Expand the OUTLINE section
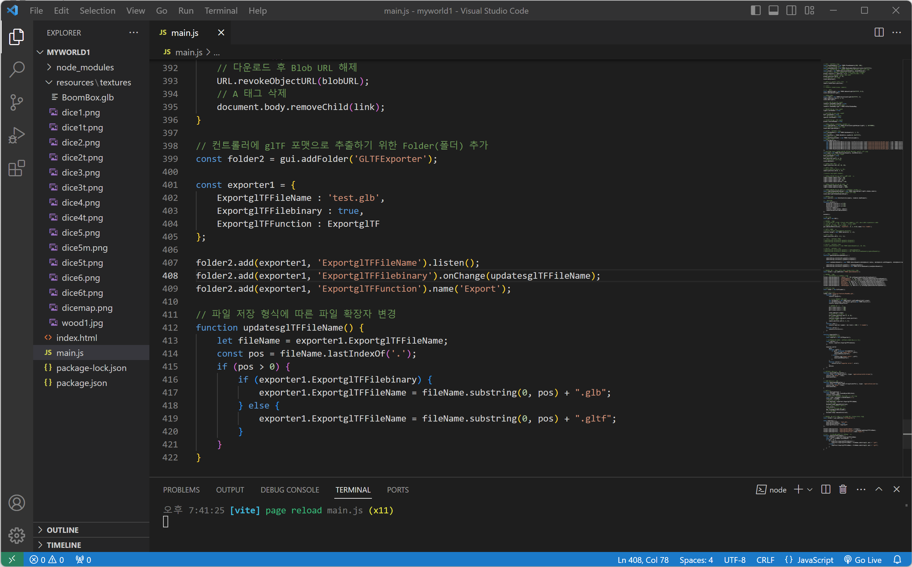 coord(62,530)
